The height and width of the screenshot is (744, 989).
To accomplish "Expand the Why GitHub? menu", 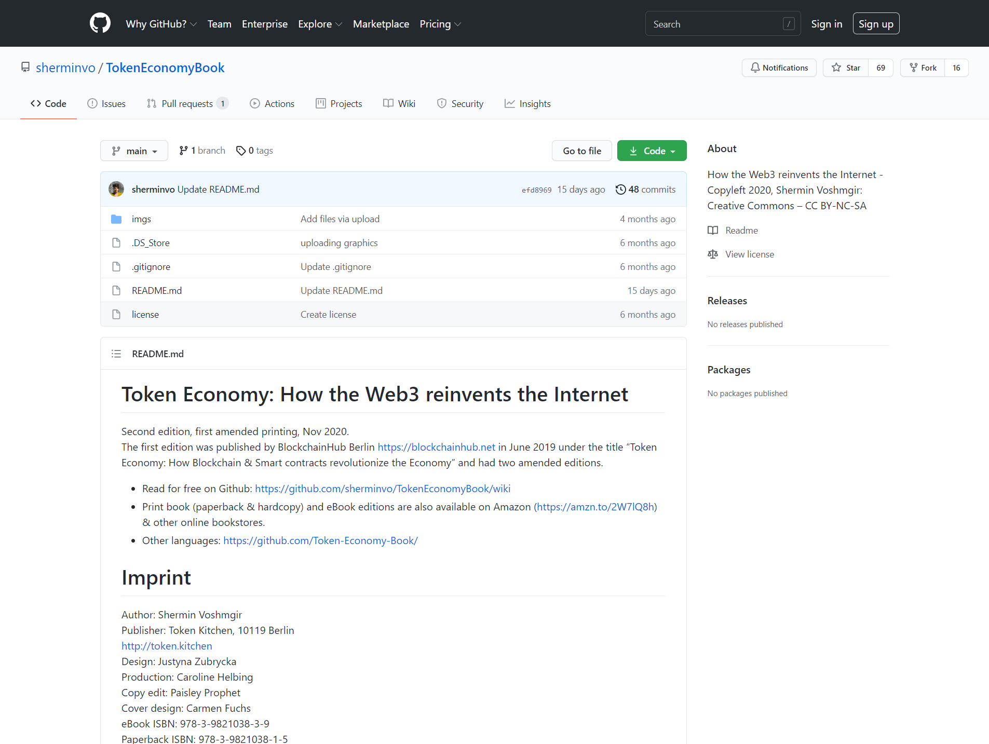I will tap(161, 24).
